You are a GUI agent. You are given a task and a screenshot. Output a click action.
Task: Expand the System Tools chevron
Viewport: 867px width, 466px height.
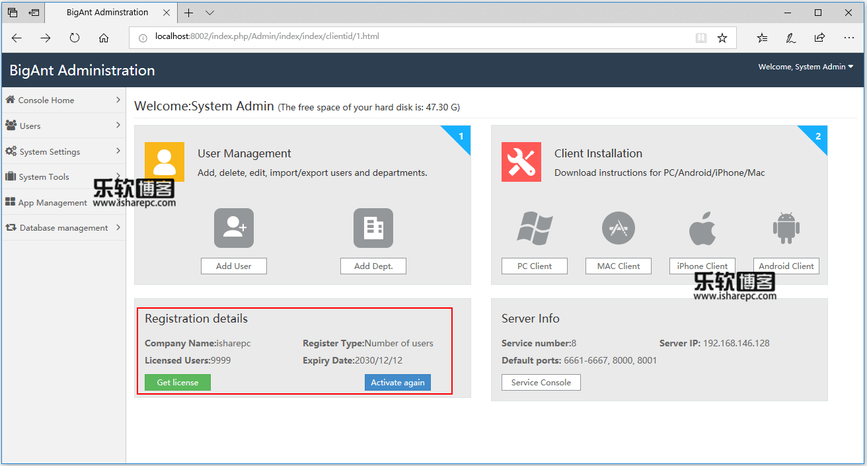118,175
